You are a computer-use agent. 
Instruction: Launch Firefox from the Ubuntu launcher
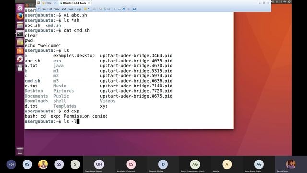20,16
